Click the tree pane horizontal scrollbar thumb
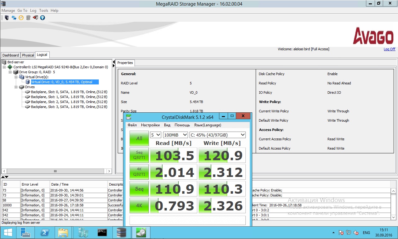This screenshot has width=398, height=239. pyautogui.click(x=55, y=171)
